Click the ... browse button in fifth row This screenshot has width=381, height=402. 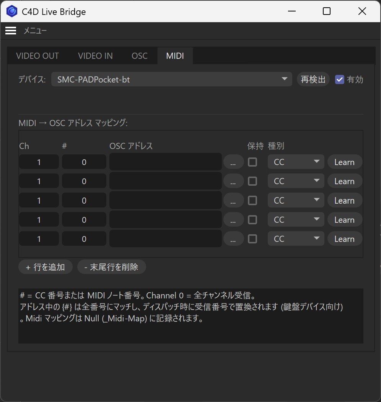[x=233, y=239]
